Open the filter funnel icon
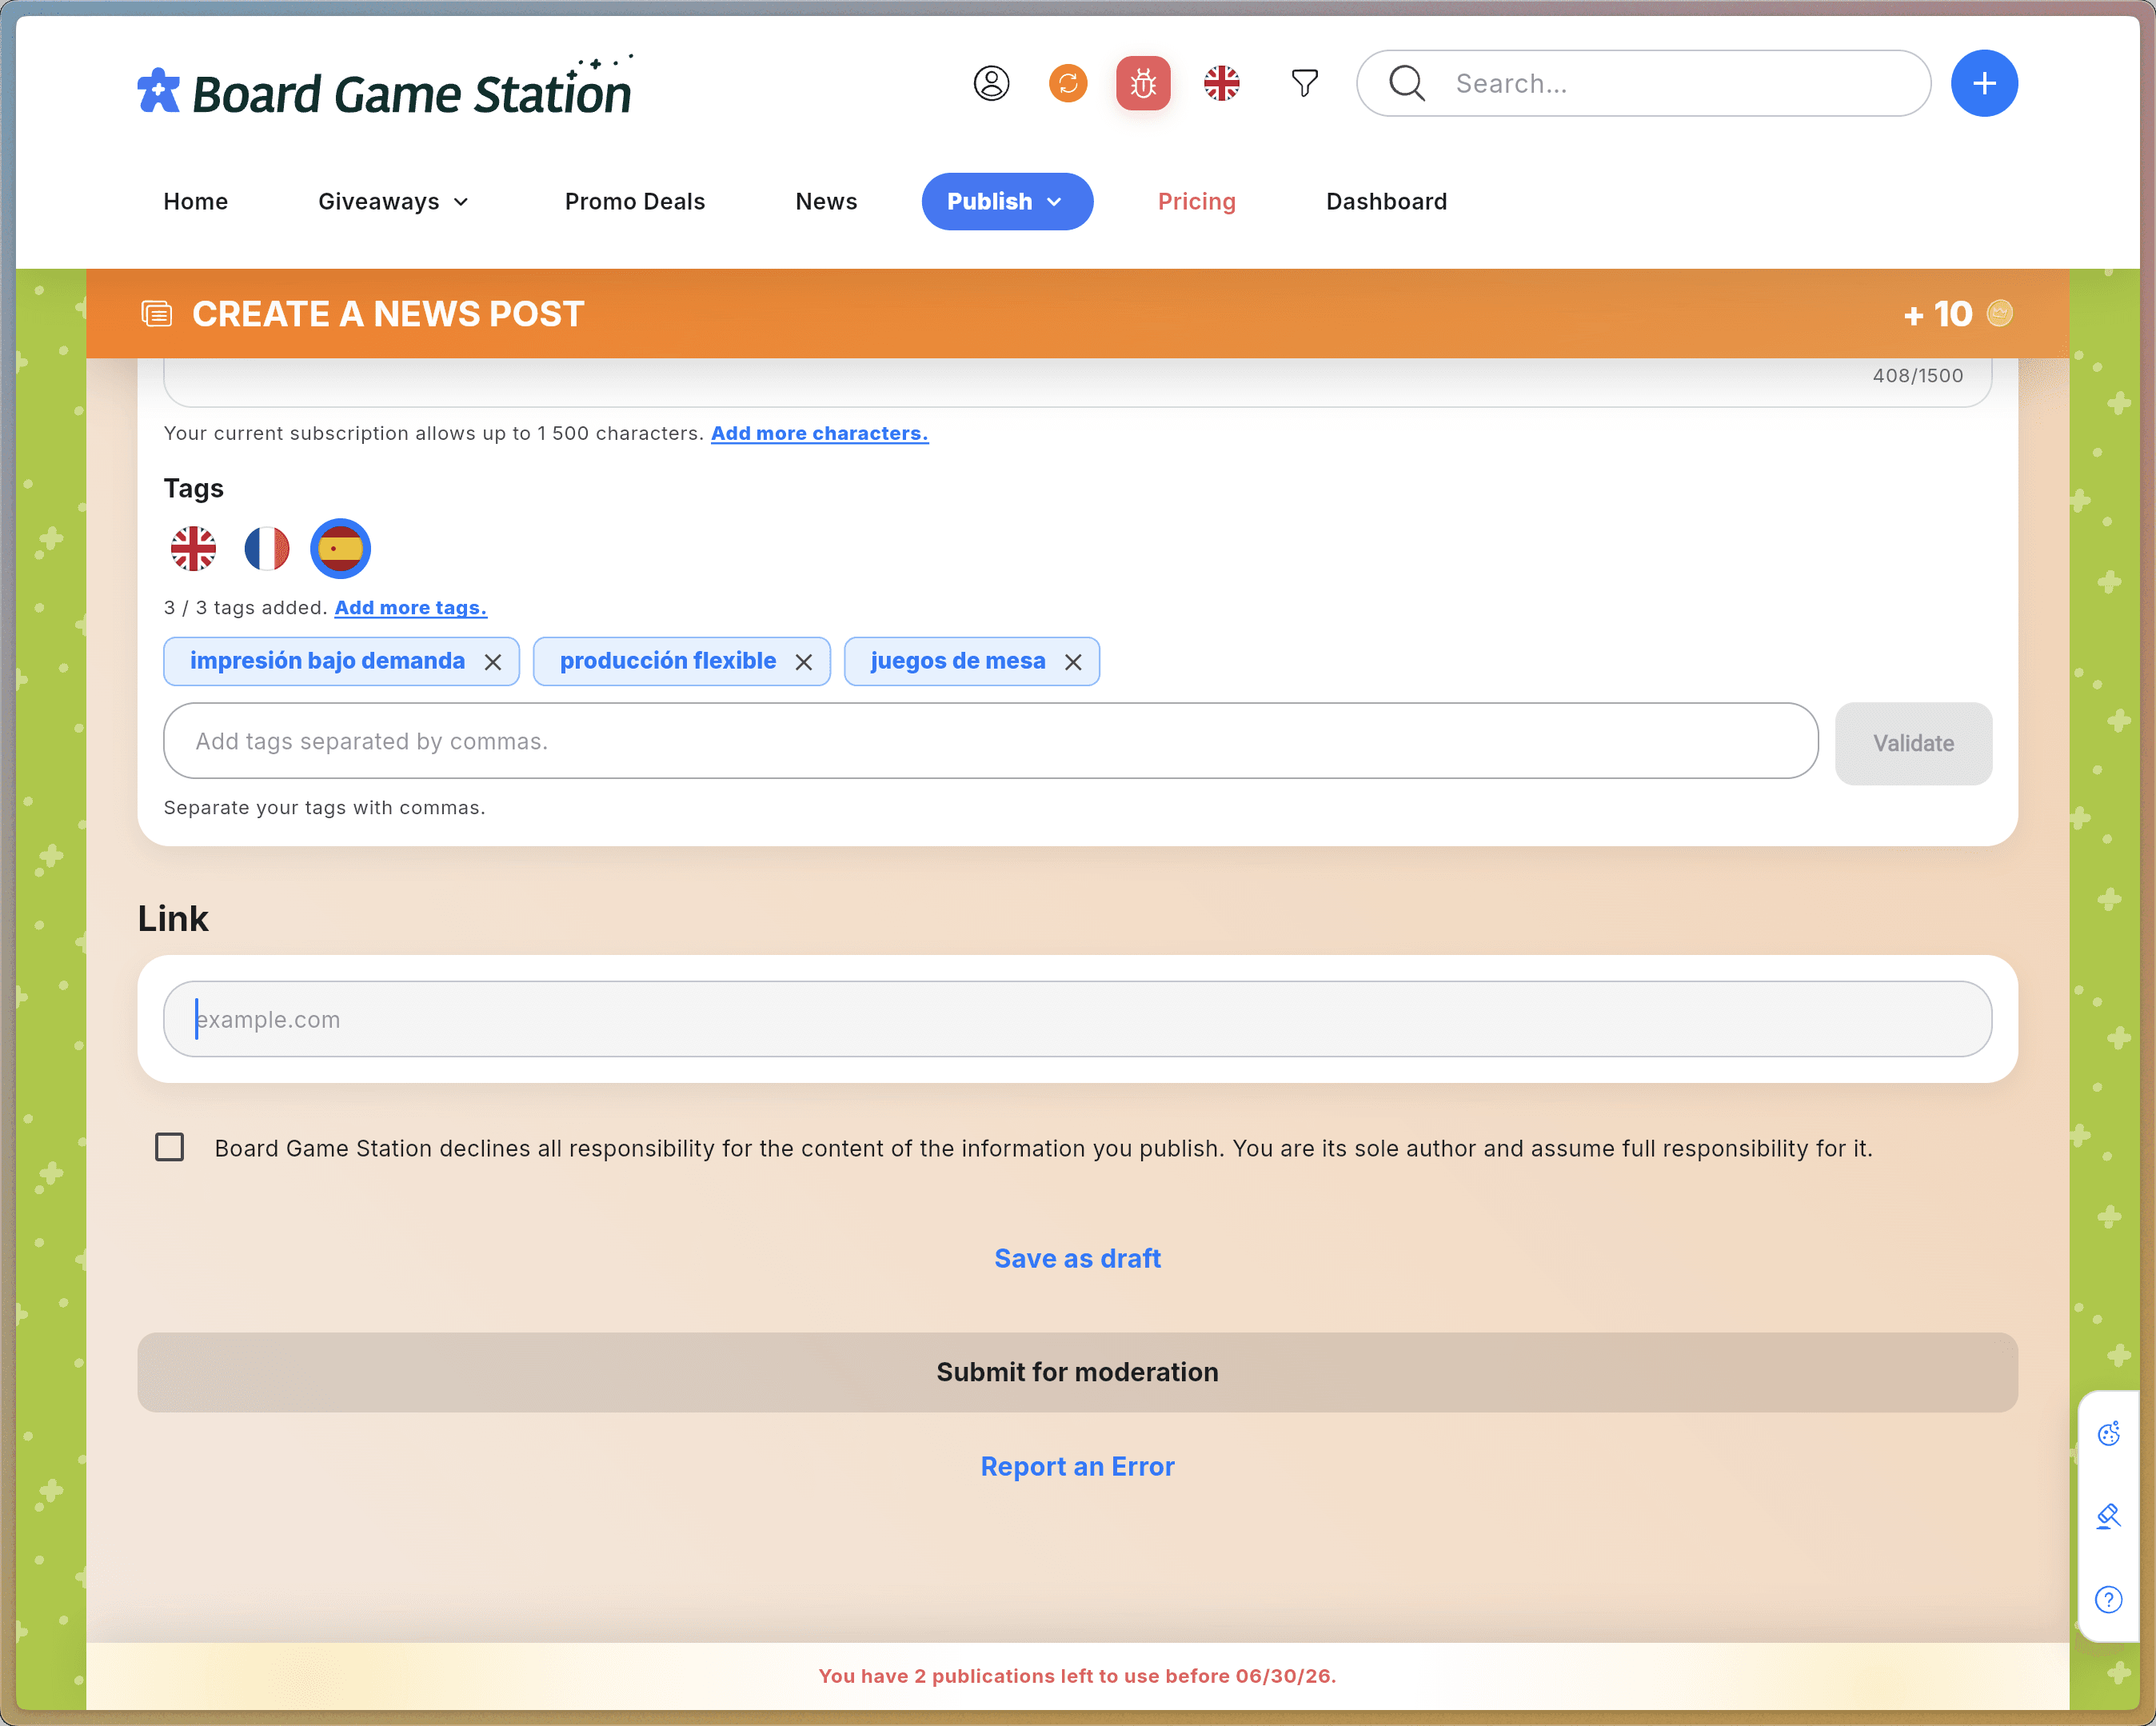 coord(1304,83)
